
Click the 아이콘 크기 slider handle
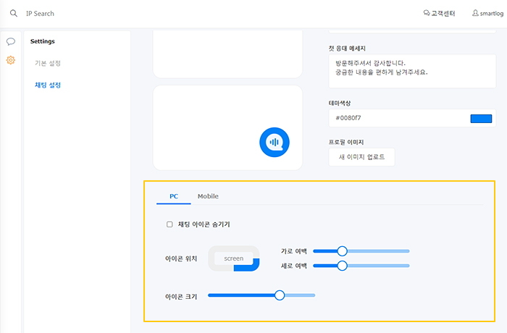tap(280, 295)
